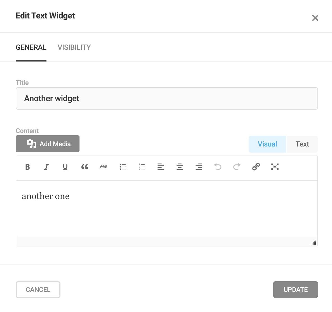Enter fullscreen distraction-free editor mode
Image resolution: width=332 pixels, height=312 pixels.
coord(275,167)
